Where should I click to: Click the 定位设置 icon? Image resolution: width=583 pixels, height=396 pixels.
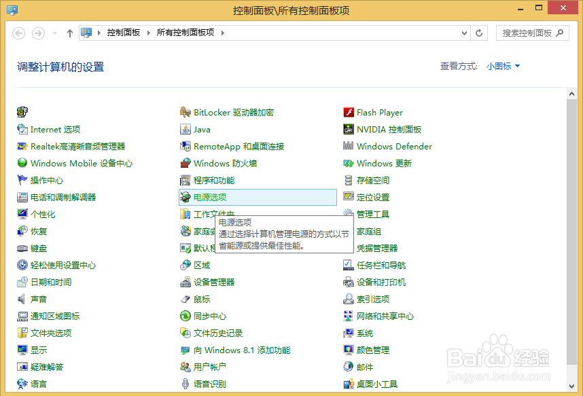coord(349,197)
